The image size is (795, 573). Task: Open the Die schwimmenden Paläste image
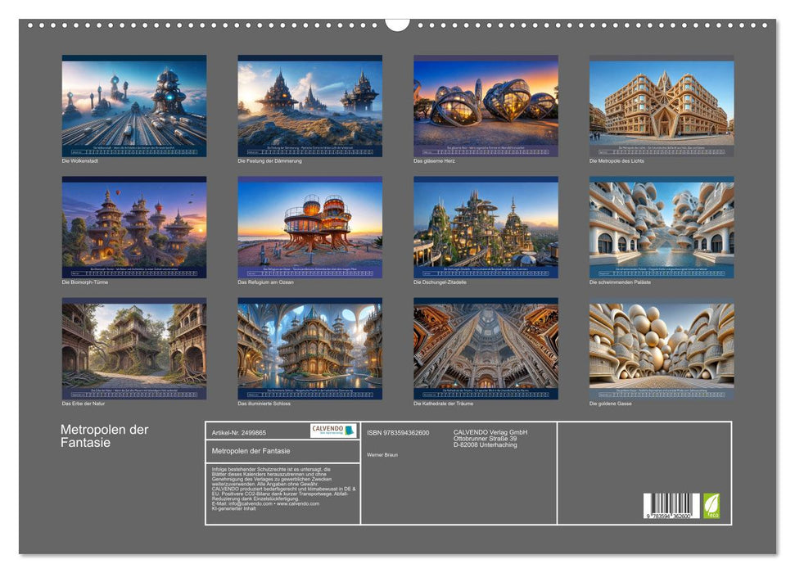pyautogui.click(x=662, y=228)
